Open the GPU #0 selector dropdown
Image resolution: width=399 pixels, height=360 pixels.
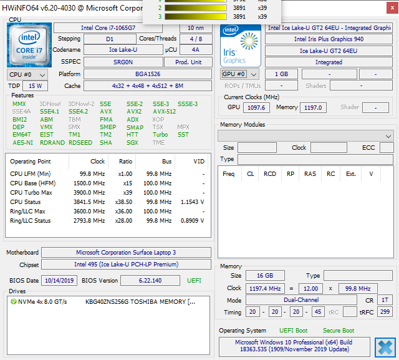tap(239, 74)
